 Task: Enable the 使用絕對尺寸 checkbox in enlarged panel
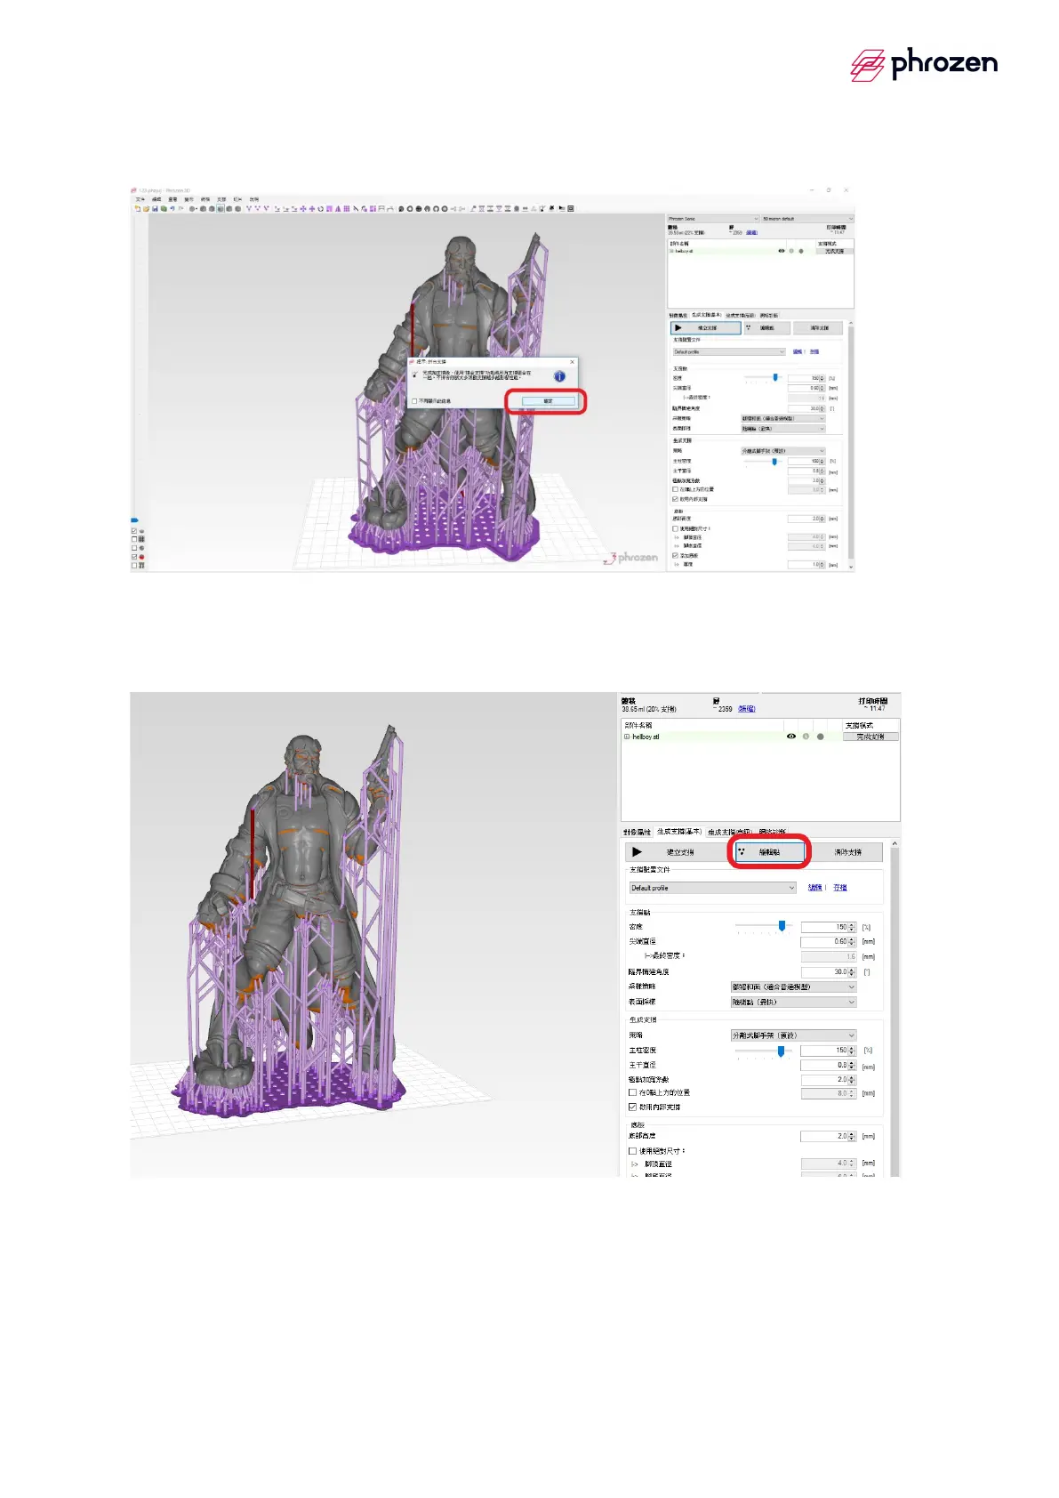632,1151
